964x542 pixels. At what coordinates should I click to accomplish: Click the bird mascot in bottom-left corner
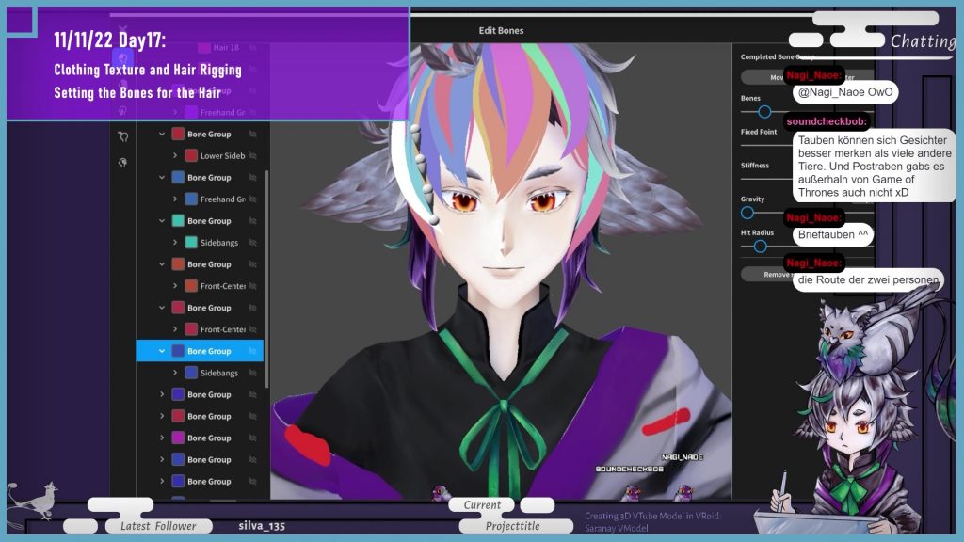[33, 498]
